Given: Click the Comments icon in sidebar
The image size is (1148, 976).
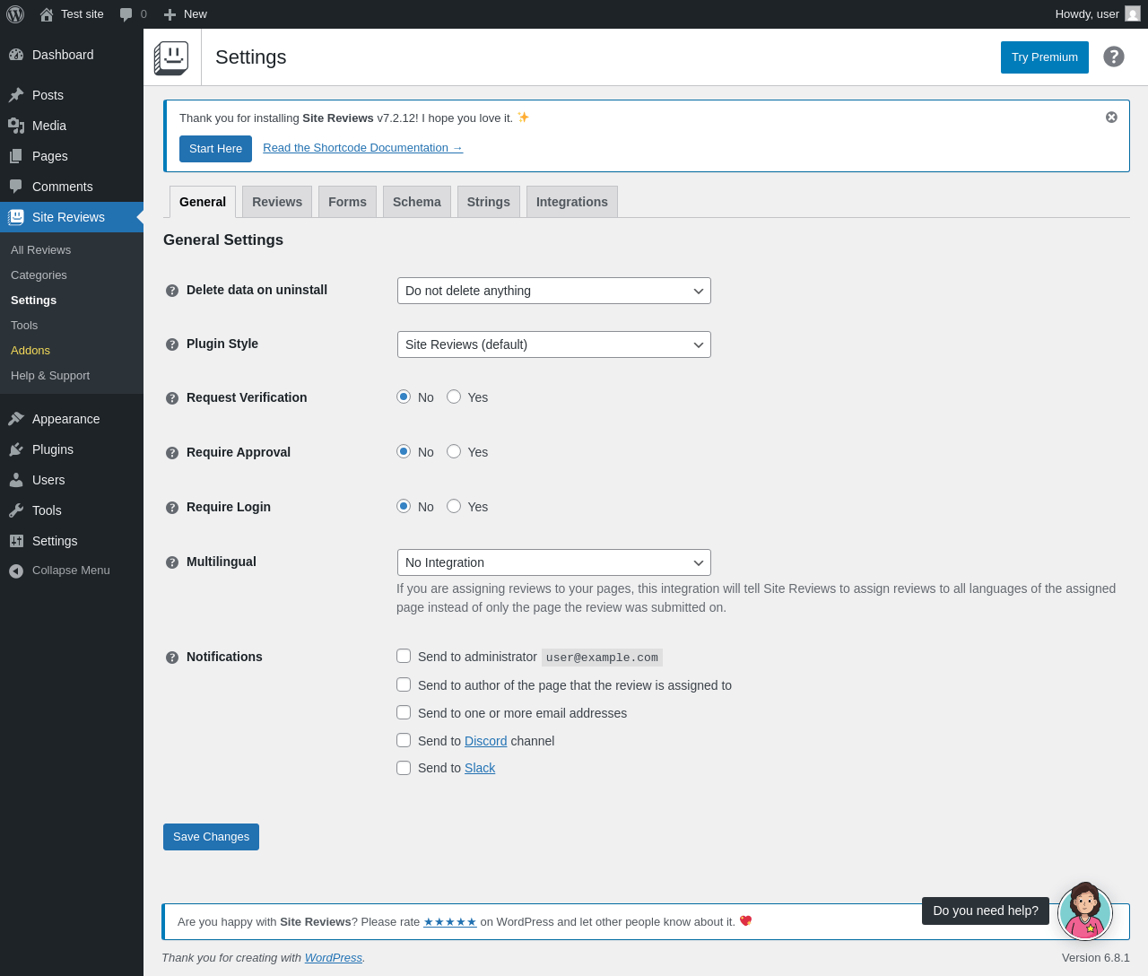Looking at the screenshot, I should tap(16, 187).
